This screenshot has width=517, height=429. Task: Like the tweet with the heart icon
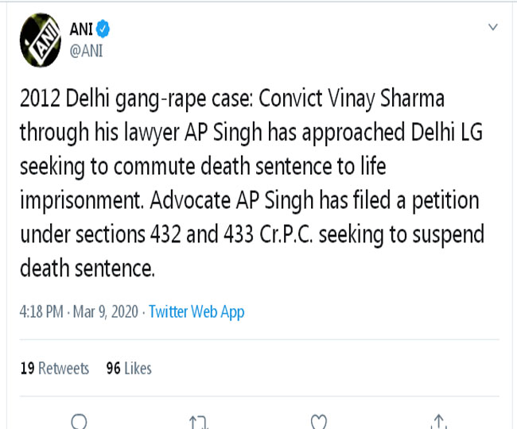(318, 422)
